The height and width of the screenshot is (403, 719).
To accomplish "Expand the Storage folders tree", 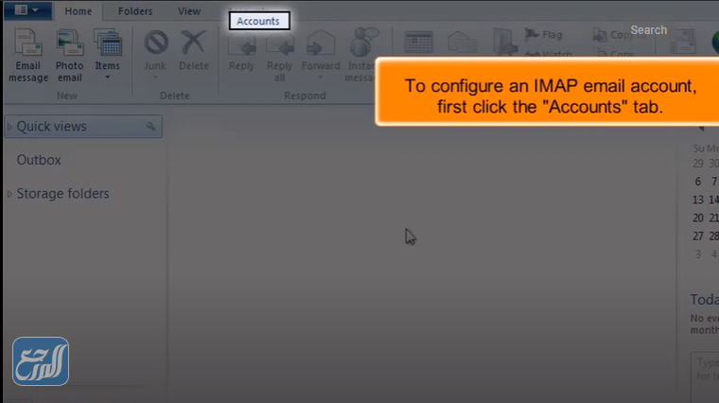I will click(x=10, y=194).
